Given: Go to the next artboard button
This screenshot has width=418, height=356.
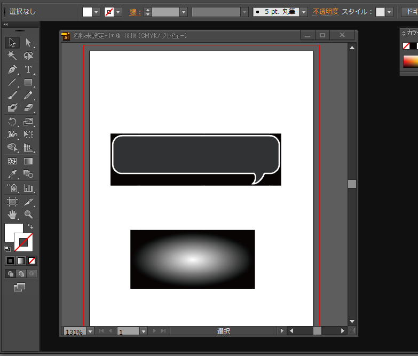Looking at the screenshot, I should [154, 331].
